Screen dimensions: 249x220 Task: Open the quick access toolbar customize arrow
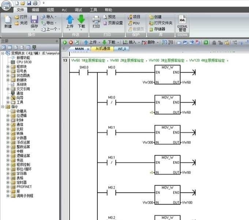[44, 3]
